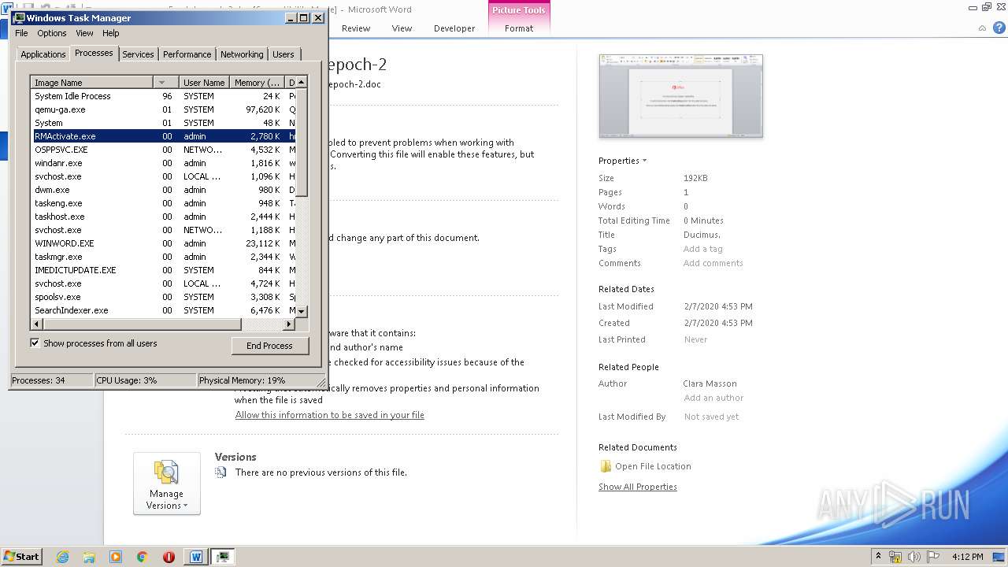This screenshot has height=567, width=1008.
Task: Select the RMActivate.exe process row
Action: click(163, 136)
